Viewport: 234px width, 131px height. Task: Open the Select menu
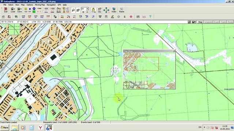(x=11, y=5)
